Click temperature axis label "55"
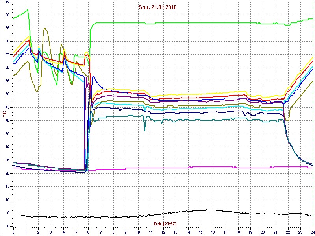This screenshot has height=236, width=315. coord(7,81)
